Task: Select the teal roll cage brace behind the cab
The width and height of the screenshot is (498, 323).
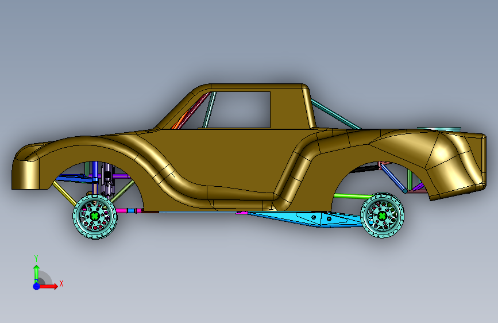Action: [x=335, y=114]
